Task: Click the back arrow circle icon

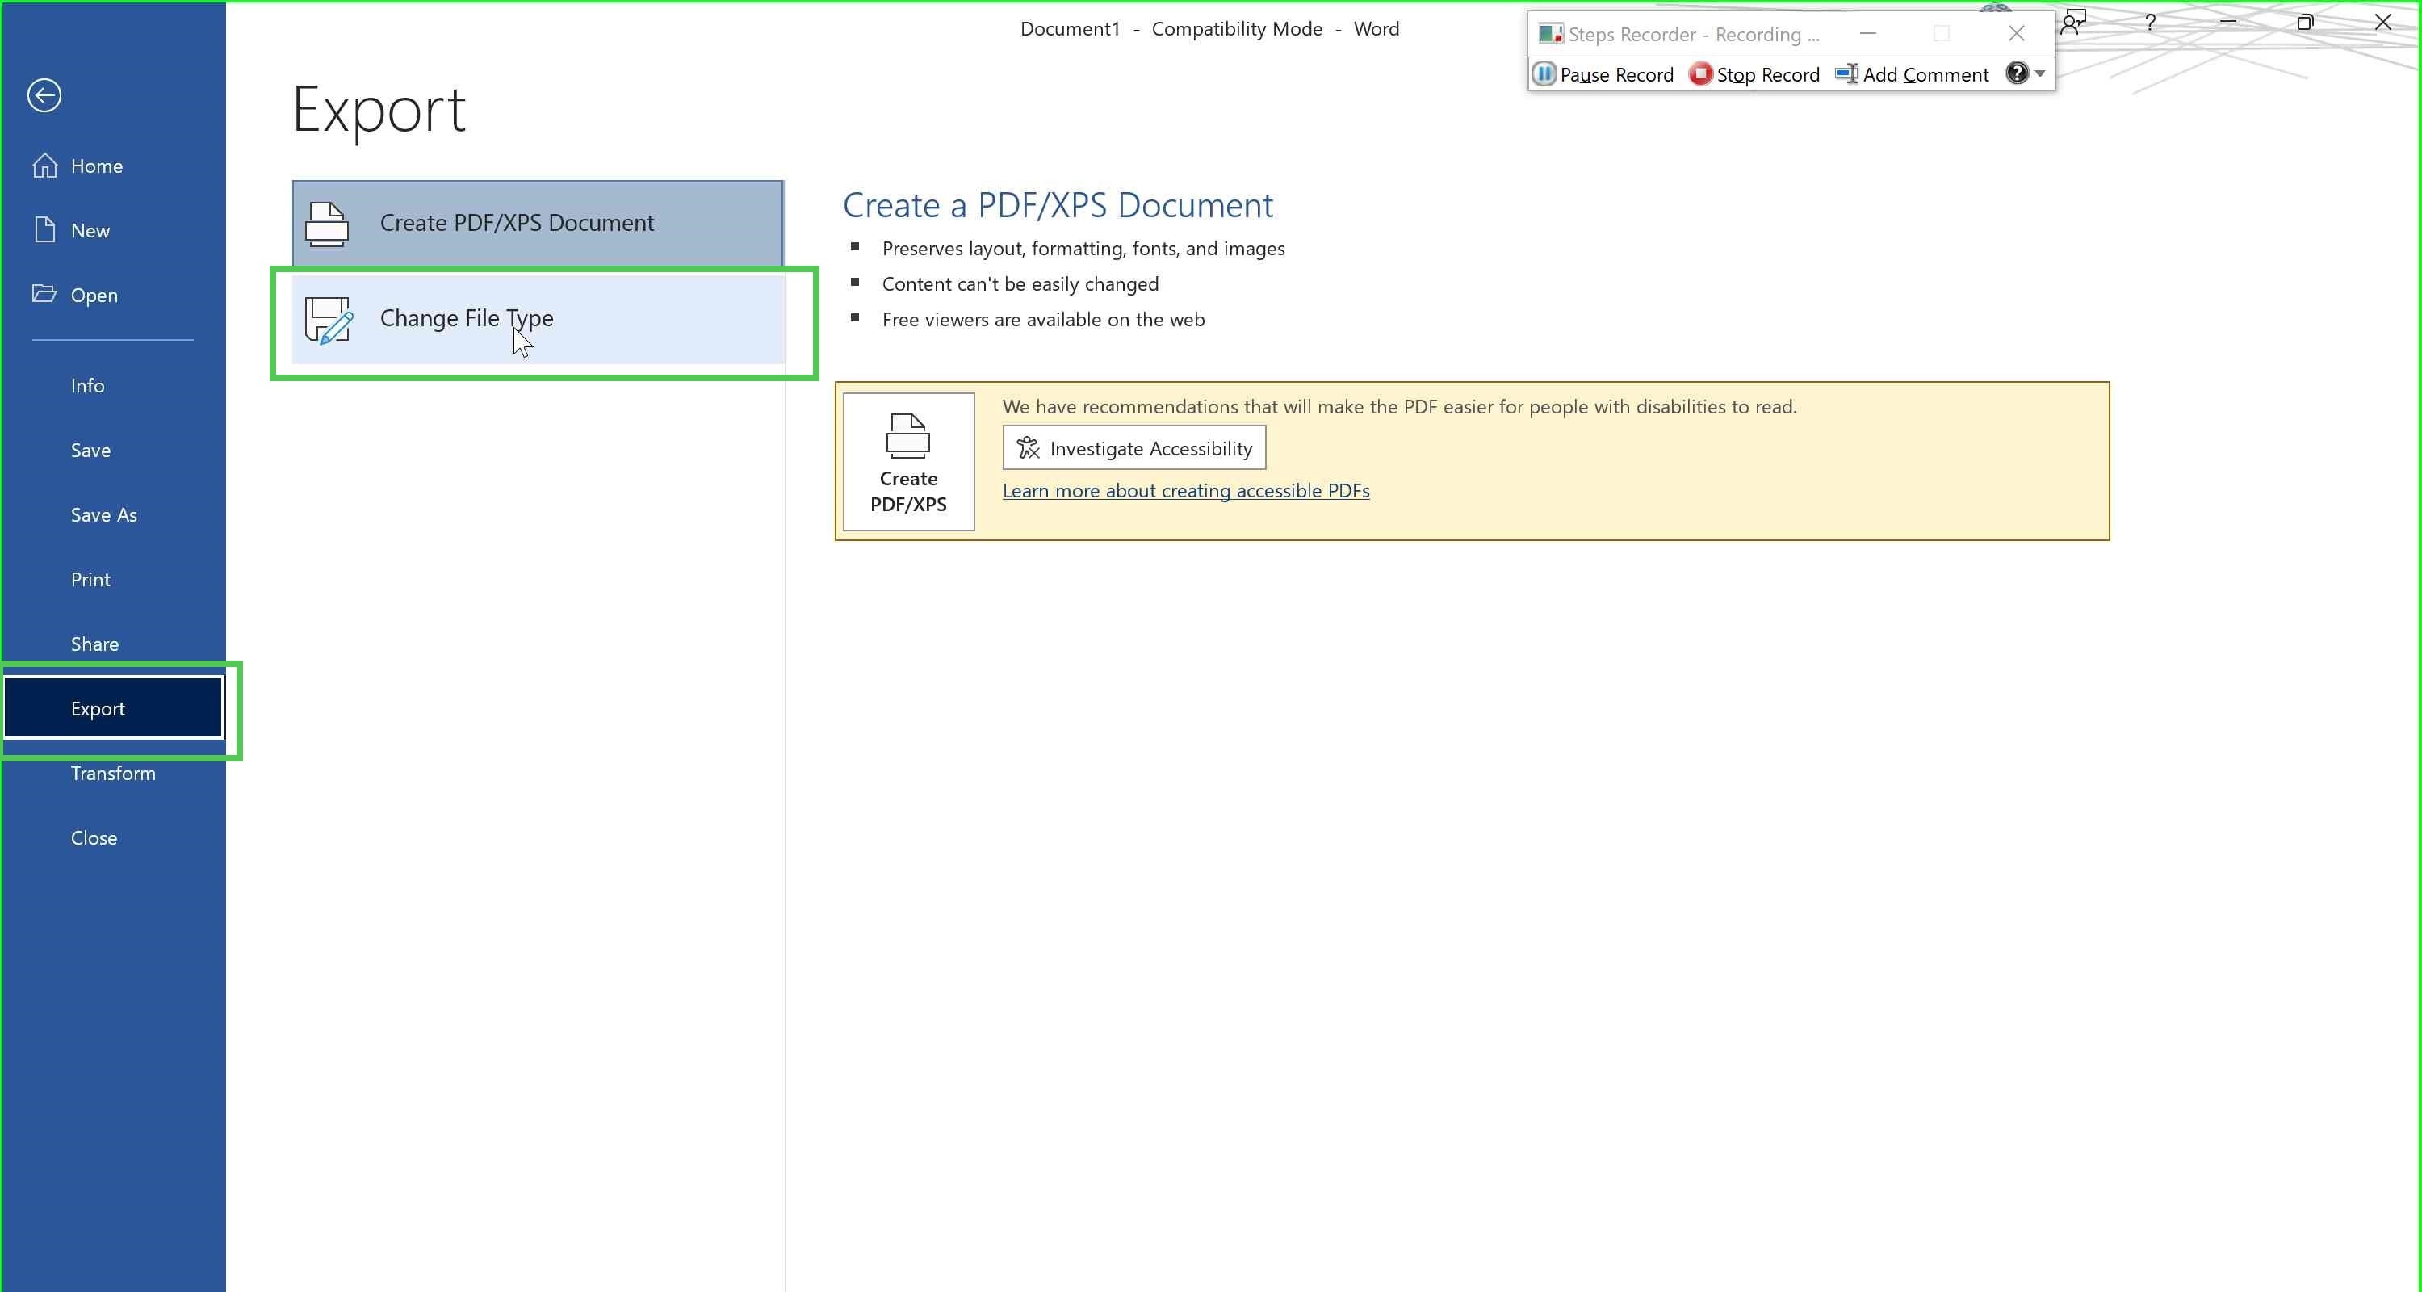Action: [44, 95]
